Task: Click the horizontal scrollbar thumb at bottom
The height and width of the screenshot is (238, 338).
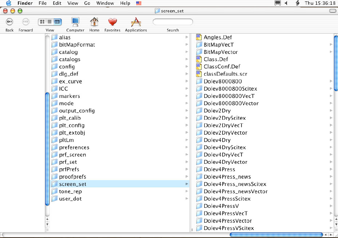Action: click(x=276, y=235)
